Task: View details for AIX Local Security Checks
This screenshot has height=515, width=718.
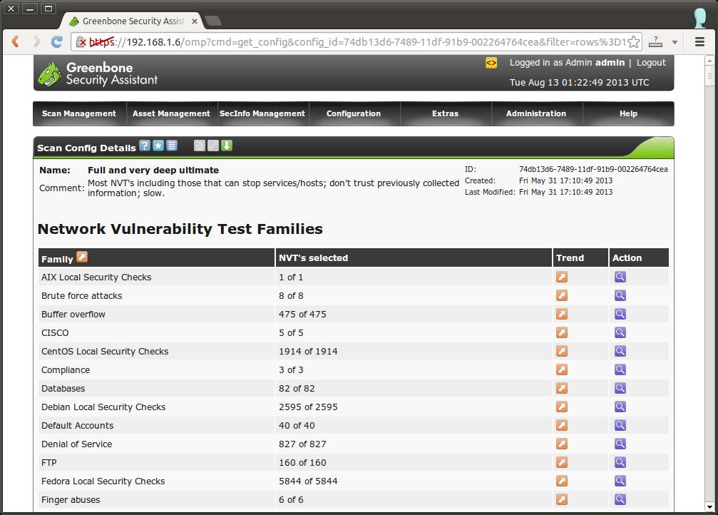Action: click(x=620, y=277)
